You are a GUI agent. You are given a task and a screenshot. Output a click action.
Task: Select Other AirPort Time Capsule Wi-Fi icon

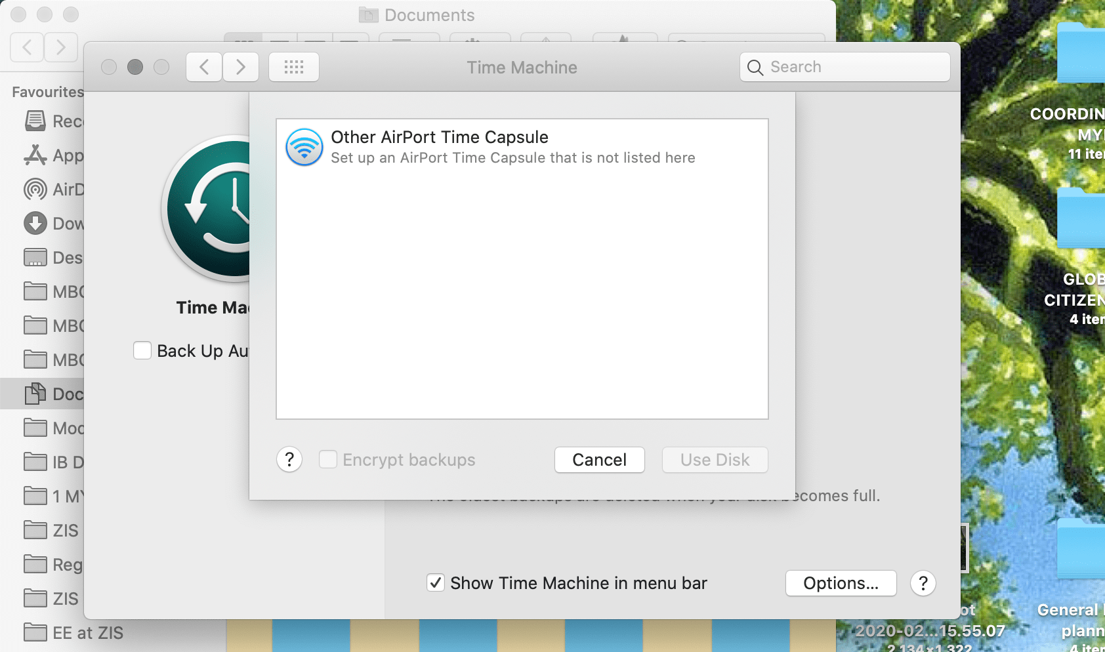(x=304, y=147)
